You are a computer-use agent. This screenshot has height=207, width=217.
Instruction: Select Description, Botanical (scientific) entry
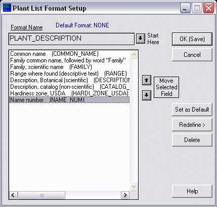[69, 80]
